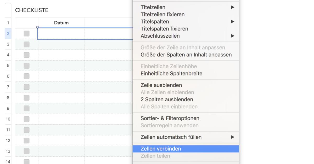The width and height of the screenshot is (314, 164).
Task: Open Sortier- & Filteroptionen
Action: tap(170, 118)
